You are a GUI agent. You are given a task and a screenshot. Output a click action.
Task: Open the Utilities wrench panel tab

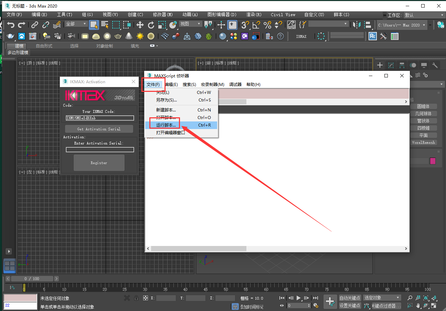435,65
